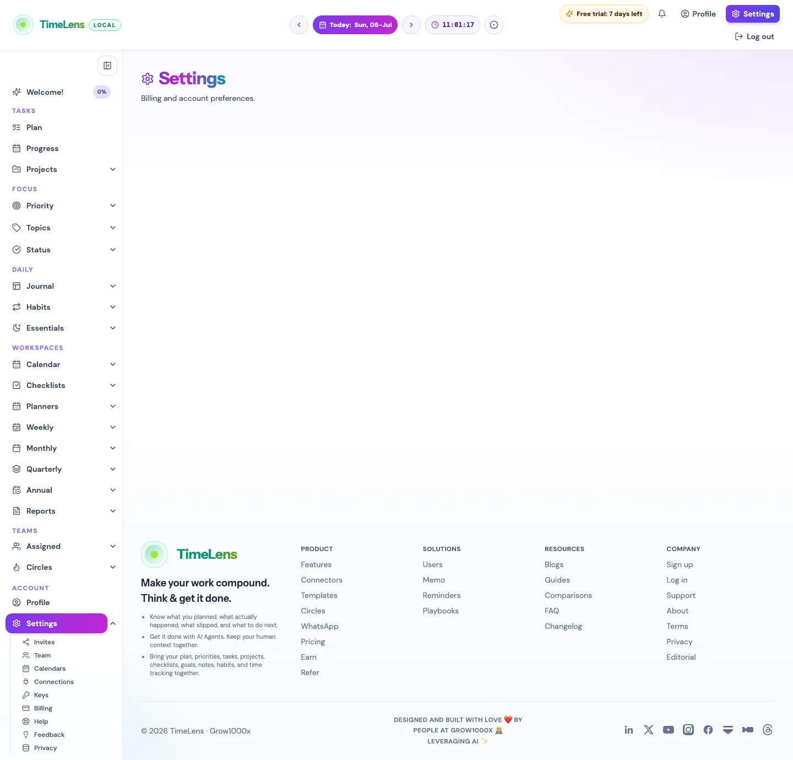Expand the Priority section
This screenshot has width=793, height=760.
click(x=113, y=206)
